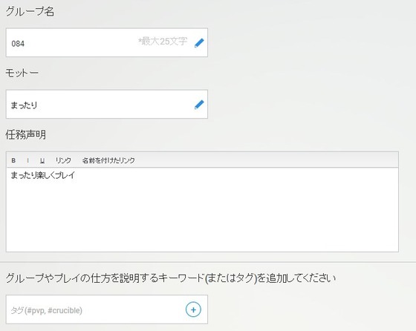Focus the group name field containing 084
Image resolution: width=416 pixels, height=331 pixels.
click(107, 42)
